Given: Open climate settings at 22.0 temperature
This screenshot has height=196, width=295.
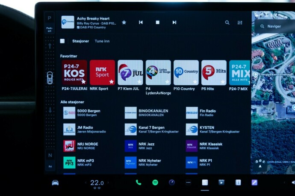Looking at the screenshot, I should coord(97,183).
